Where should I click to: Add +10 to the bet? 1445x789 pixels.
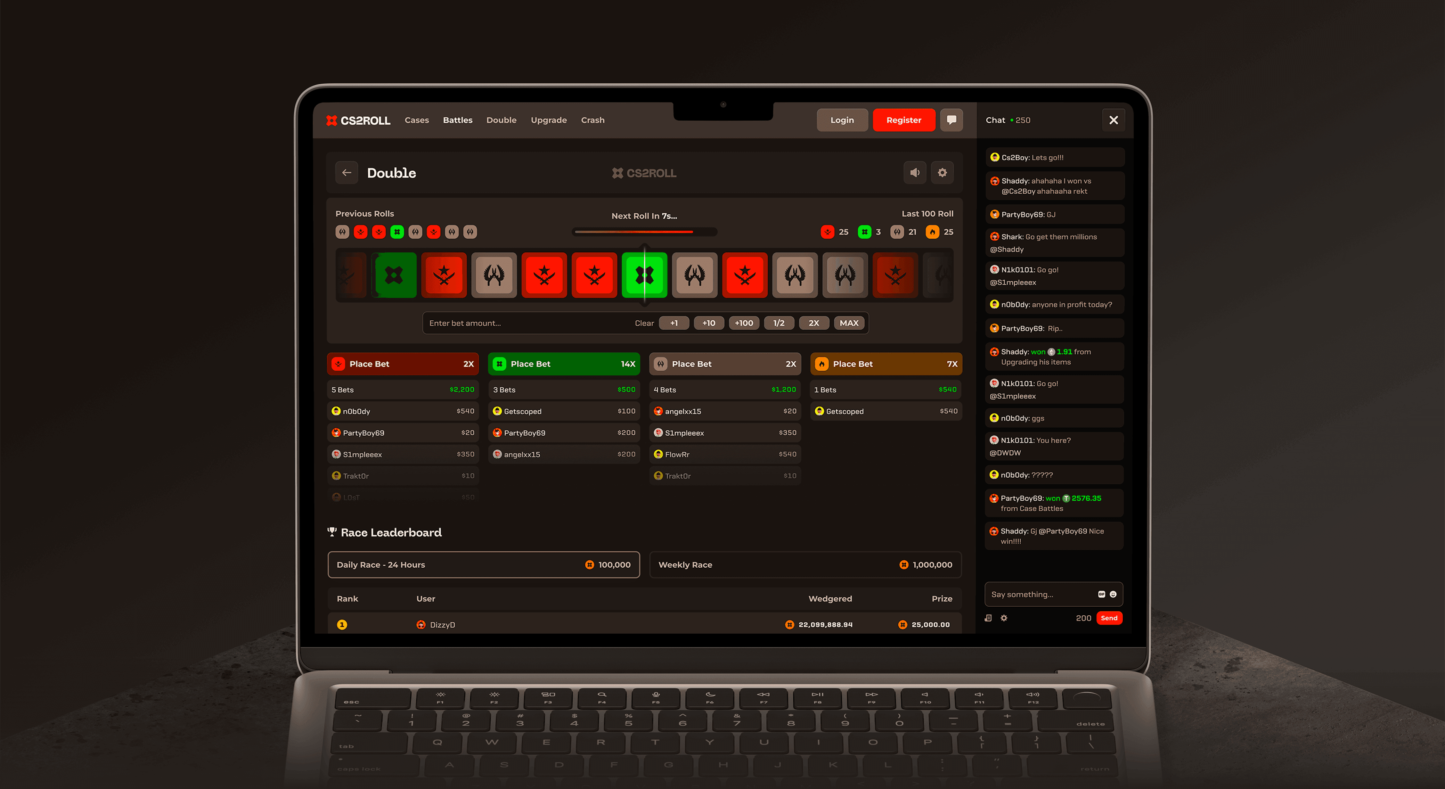point(709,323)
